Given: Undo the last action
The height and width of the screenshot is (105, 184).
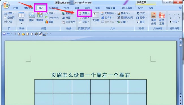Looking at the screenshot, I should pyautogui.click(x=8, y=34).
